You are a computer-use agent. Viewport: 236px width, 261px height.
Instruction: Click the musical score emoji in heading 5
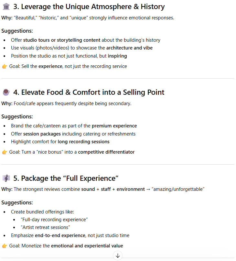pyautogui.click(x=6, y=178)
